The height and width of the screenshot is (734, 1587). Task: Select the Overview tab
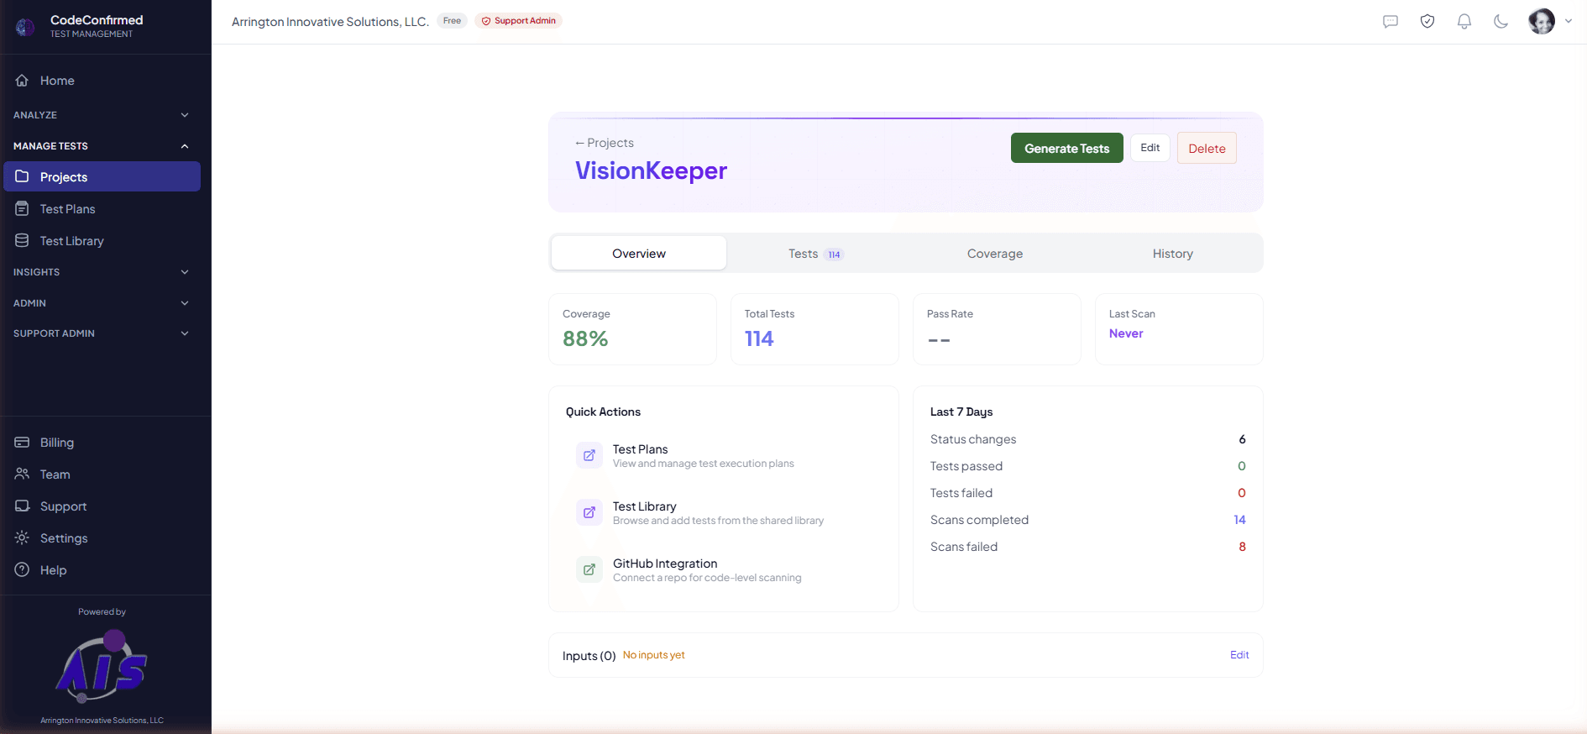(x=639, y=254)
